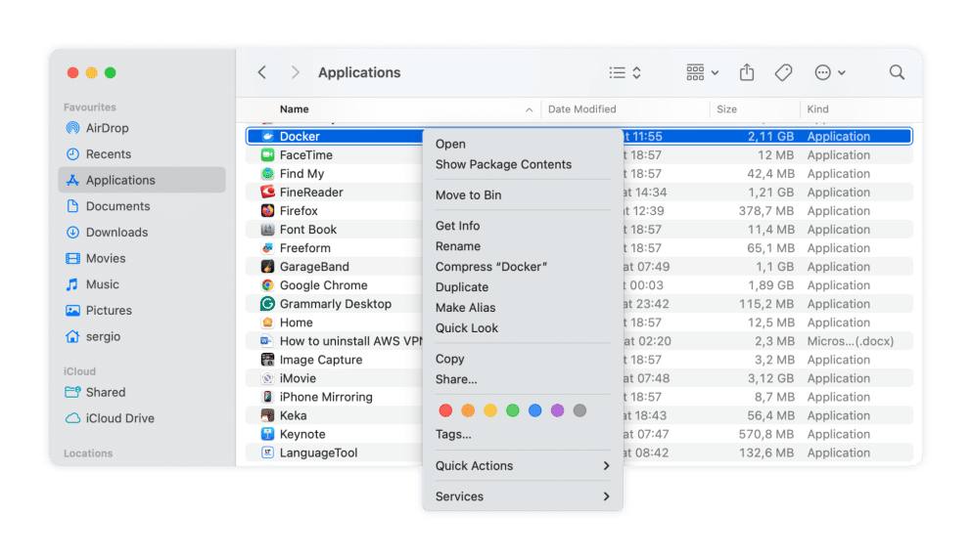The height and width of the screenshot is (560, 972).
Task: Open the Group By dropdown
Action: pos(703,72)
